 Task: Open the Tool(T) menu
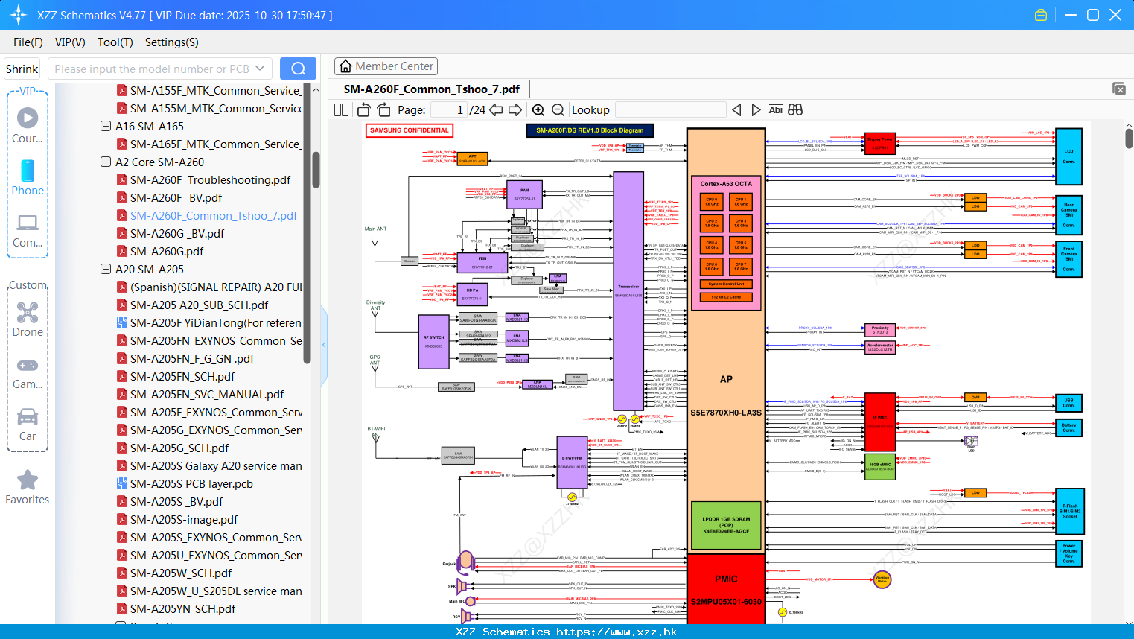pyautogui.click(x=115, y=42)
